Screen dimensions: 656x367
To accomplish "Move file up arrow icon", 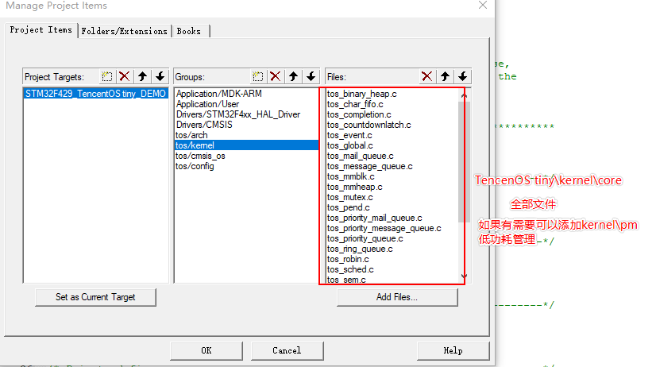I will click(445, 76).
